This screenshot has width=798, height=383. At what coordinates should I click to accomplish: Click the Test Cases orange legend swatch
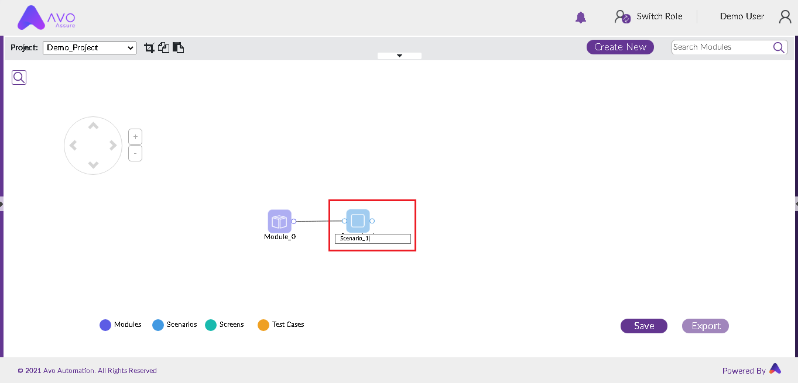pos(263,325)
